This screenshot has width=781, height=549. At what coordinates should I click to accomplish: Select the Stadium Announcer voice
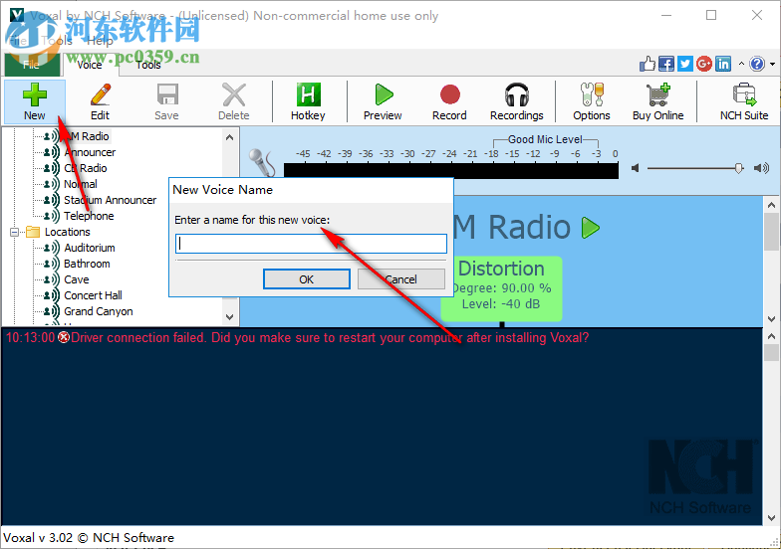[x=110, y=200]
